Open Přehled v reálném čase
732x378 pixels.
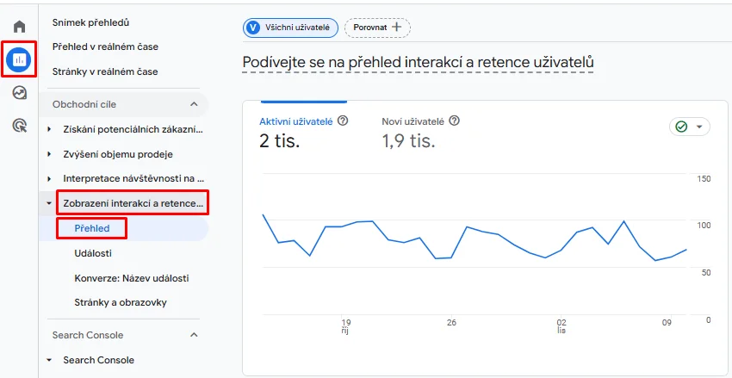105,46
